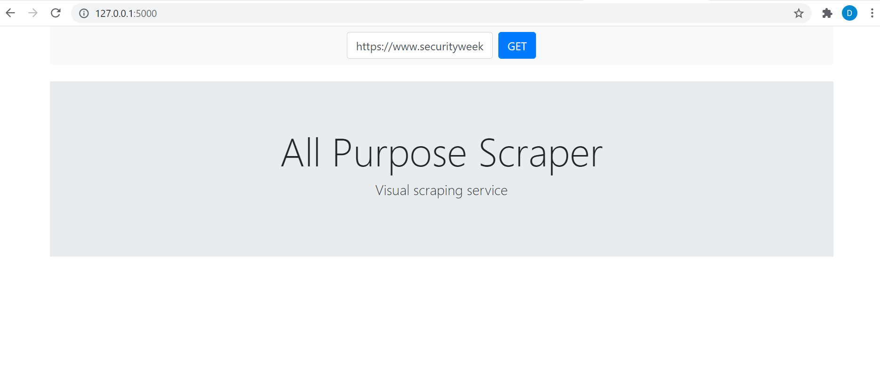View site information via the info icon

coord(84,13)
